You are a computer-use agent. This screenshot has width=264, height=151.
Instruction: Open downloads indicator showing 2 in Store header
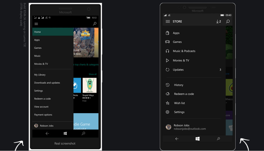point(218,22)
